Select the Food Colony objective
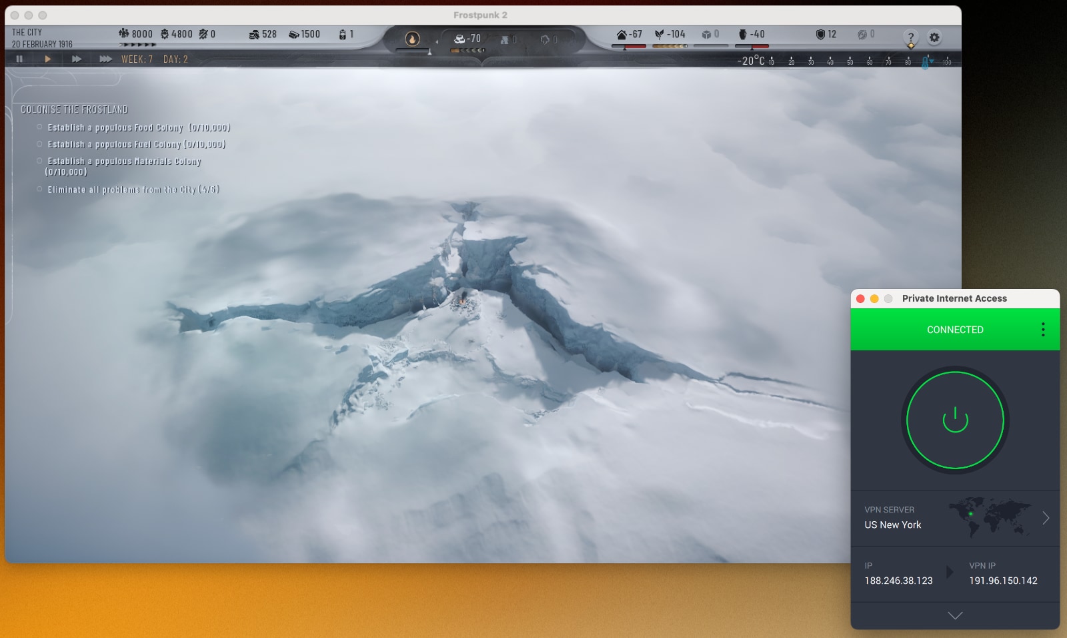 point(139,127)
